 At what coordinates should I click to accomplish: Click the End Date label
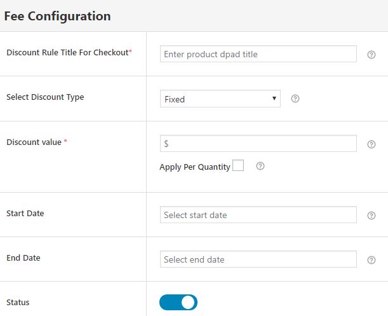tap(23, 258)
